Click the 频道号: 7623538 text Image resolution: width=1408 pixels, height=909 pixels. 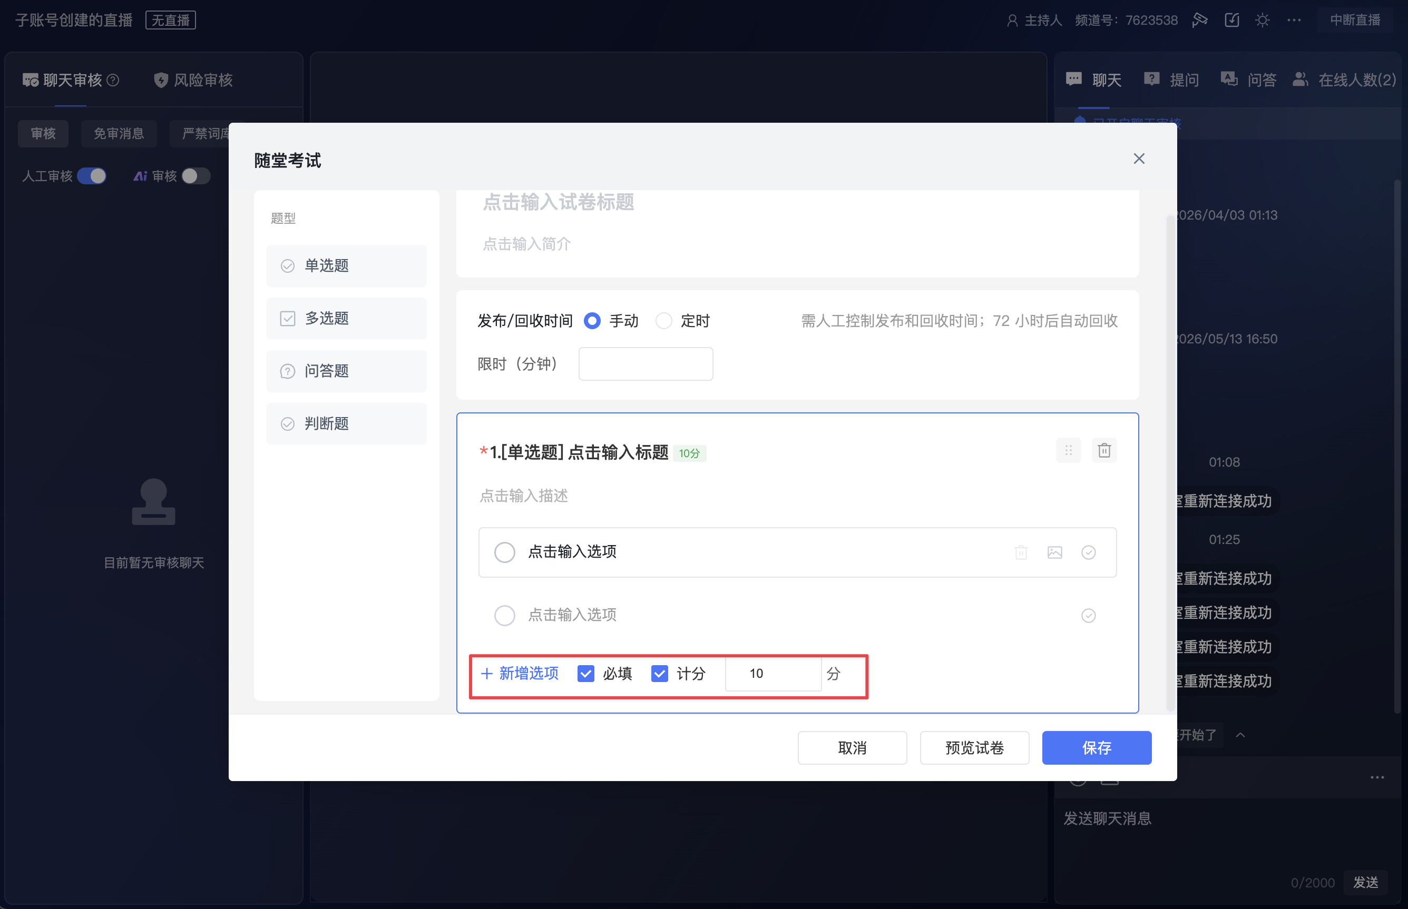pyautogui.click(x=1126, y=20)
